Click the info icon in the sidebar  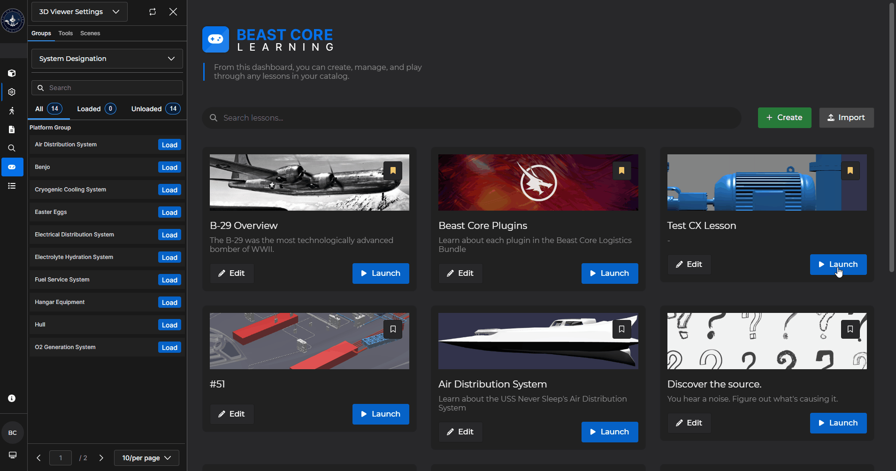pyautogui.click(x=12, y=398)
